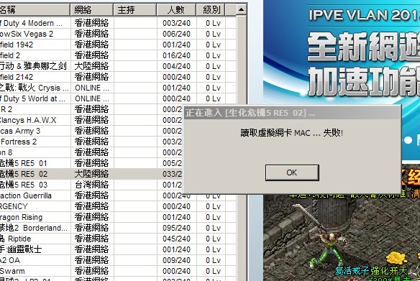Select the 'Fortress 2' room row

click(91, 142)
